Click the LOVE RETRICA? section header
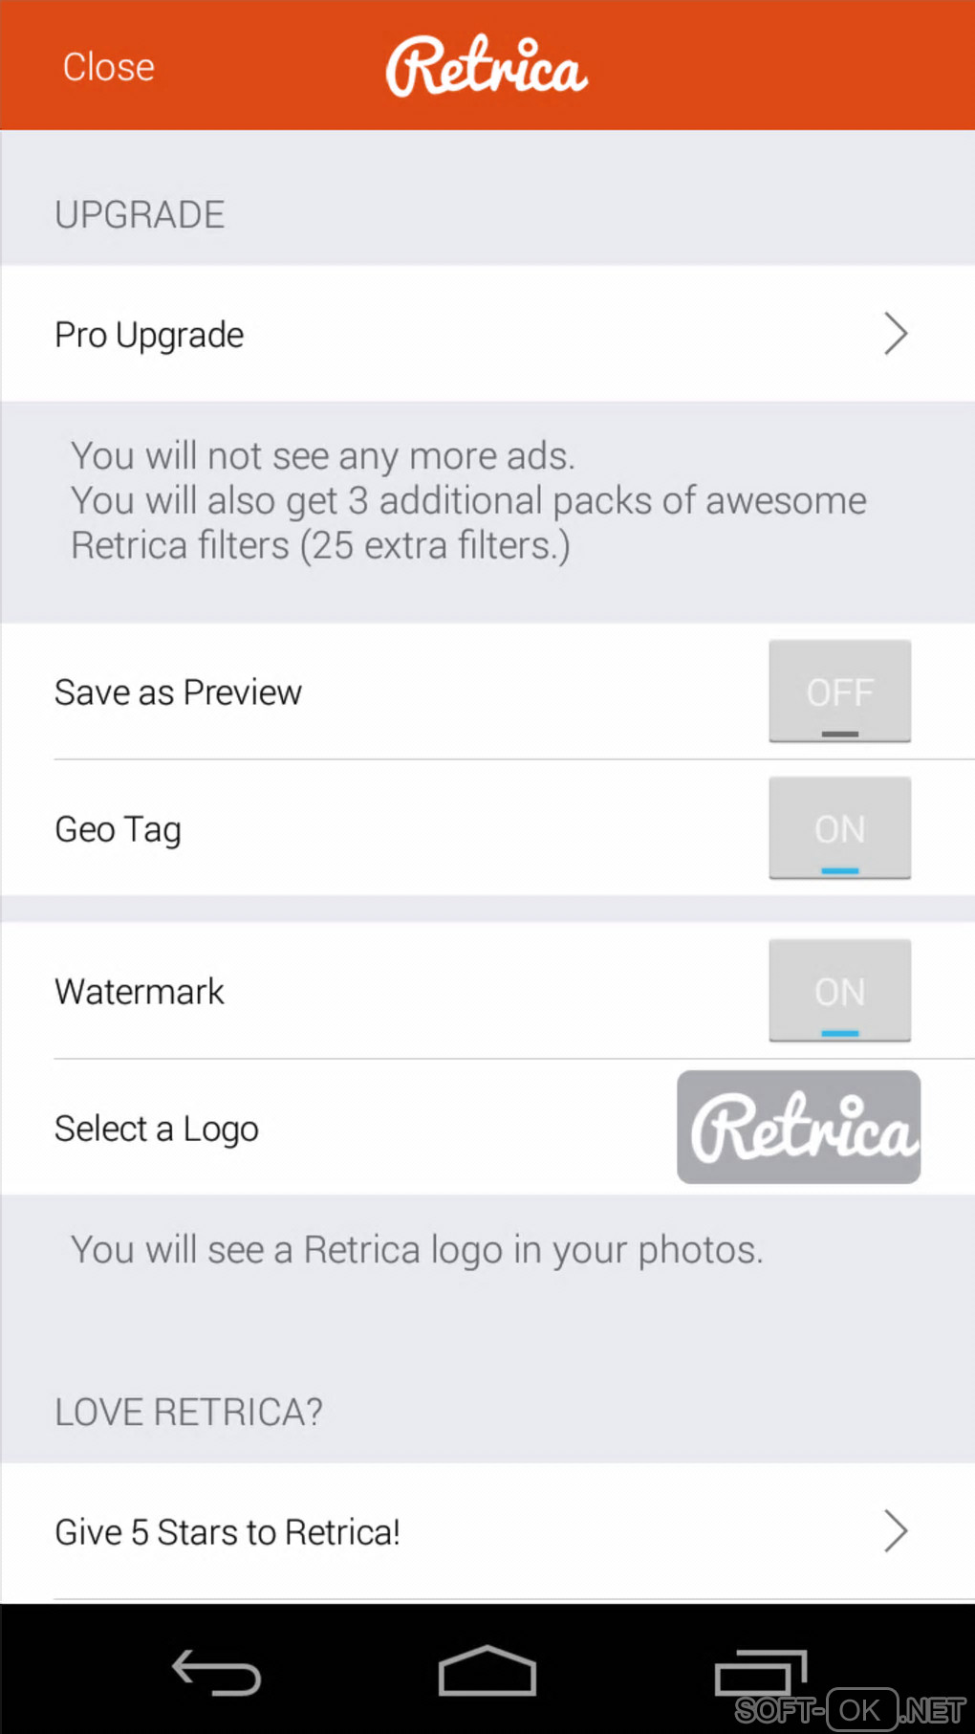Image resolution: width=975 pixels, height=1734 pixels. click(x=188, y=1412)
